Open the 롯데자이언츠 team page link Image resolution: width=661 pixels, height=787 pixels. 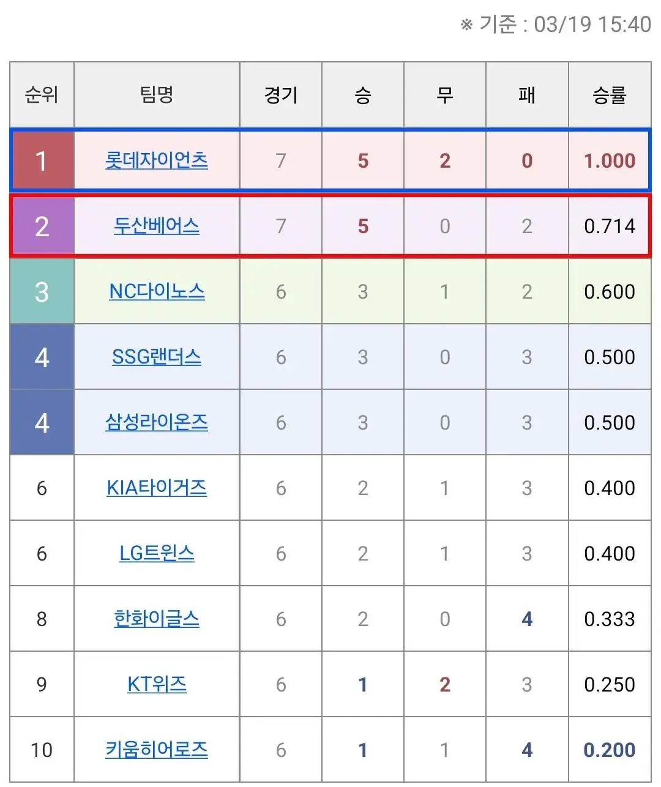click(156, 161)
